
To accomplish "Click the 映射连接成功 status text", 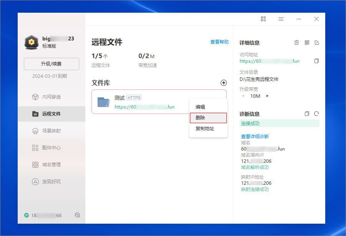I will pyautogui.click(x=255, y=189).
